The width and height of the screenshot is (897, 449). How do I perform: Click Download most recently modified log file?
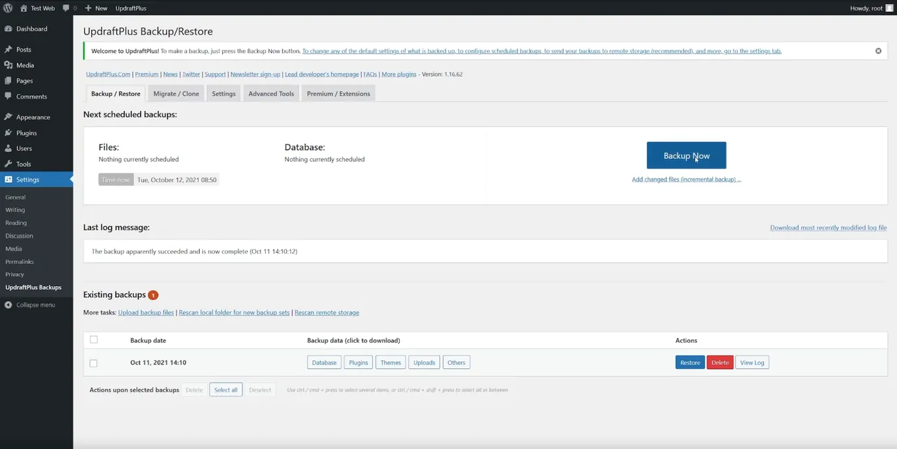[x=829, y=227]
